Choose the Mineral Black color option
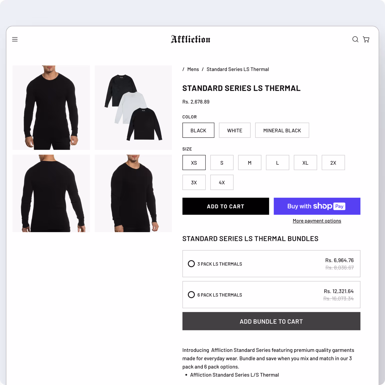 click(282, 130)
